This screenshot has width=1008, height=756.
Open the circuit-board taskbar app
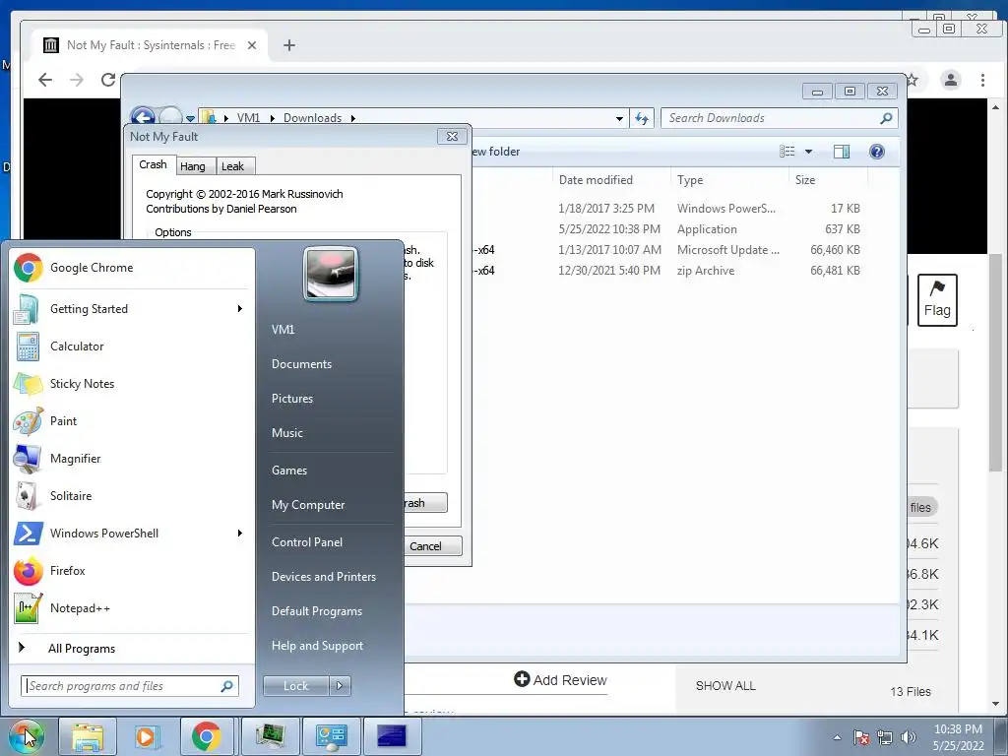270,736
